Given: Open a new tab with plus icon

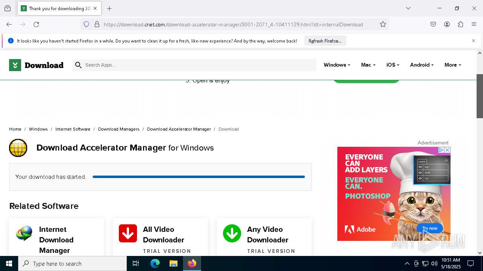Looking at the screenshot, I should (x=109, y=8).
